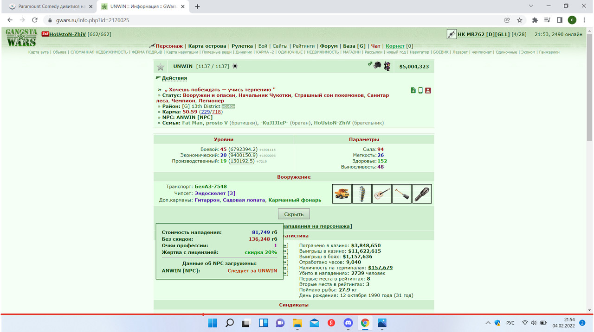The width and height of the screenshot is (594, 332).
Task: Click the share page icon in address bar
Action: pyautogui.click(x=507, y=20)
